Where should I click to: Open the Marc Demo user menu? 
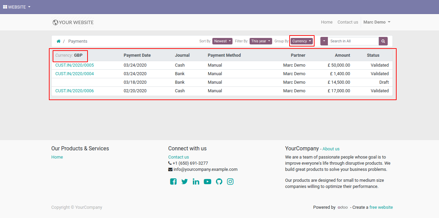377,22
